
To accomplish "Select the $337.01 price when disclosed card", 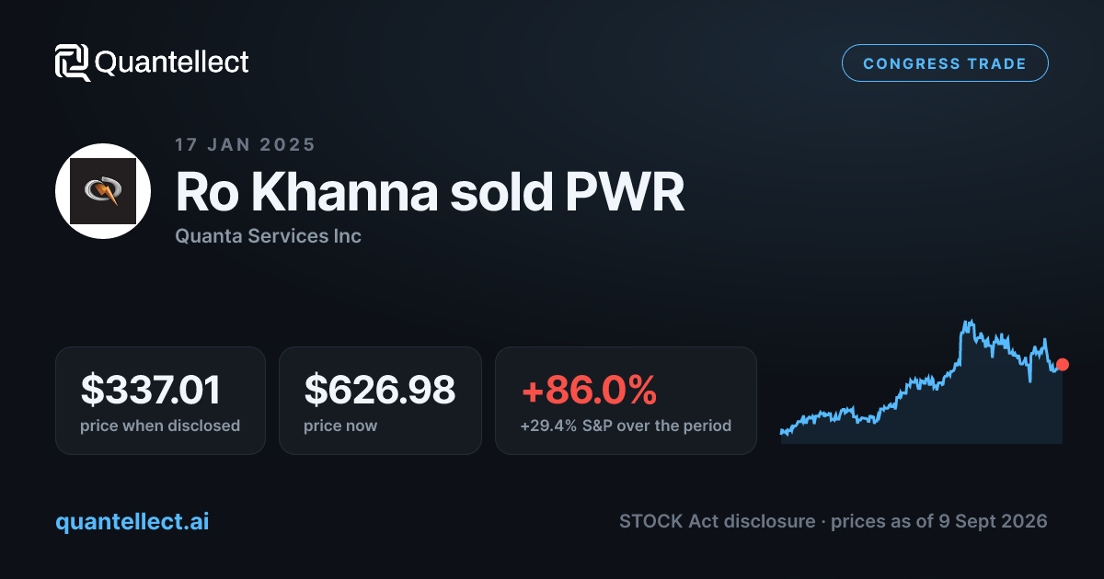I will (160, 401).
